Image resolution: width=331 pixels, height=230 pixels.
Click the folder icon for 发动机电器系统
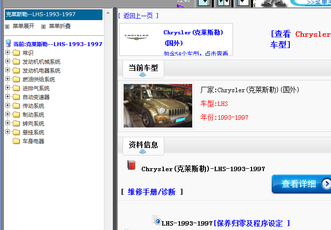tap(16, 70)
